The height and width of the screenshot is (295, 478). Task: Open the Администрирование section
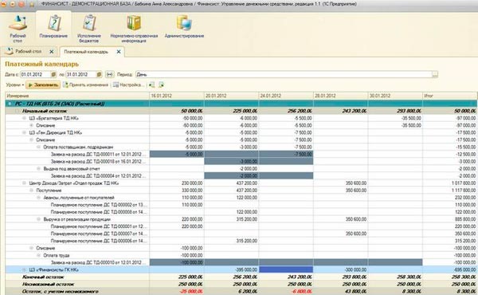[184, 27]
